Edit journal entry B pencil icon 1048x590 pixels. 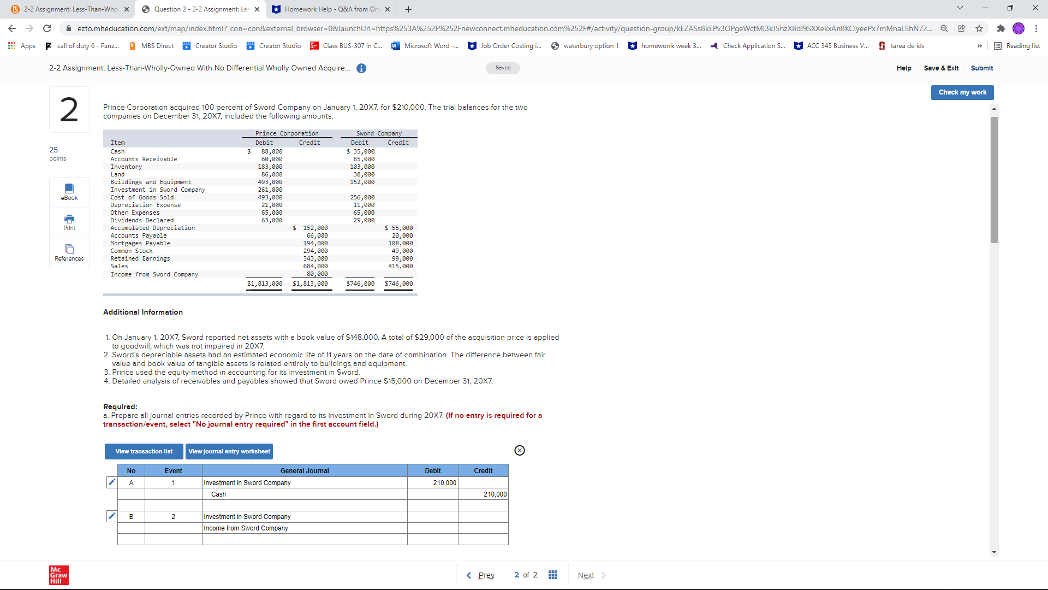tap(112, 516)
